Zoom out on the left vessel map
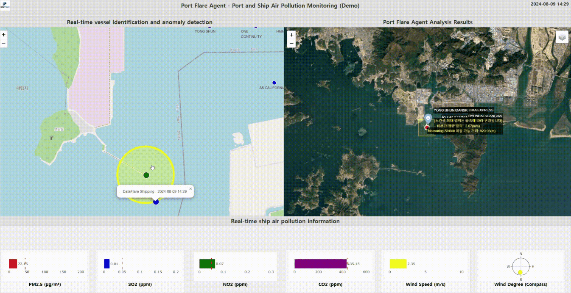This screenshot has width=571, height=293. pyautogui.click(x=4, y=43)
